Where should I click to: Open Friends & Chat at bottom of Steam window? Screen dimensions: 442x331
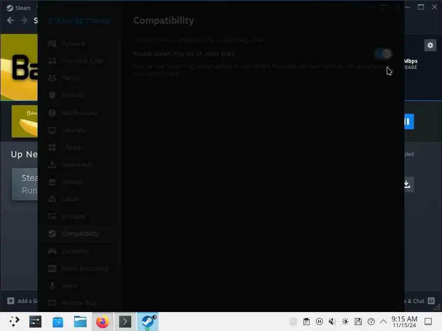[420, 301]
